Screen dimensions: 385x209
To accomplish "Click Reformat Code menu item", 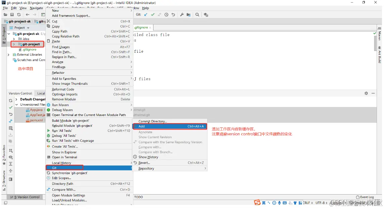I will tap(89, 89).
